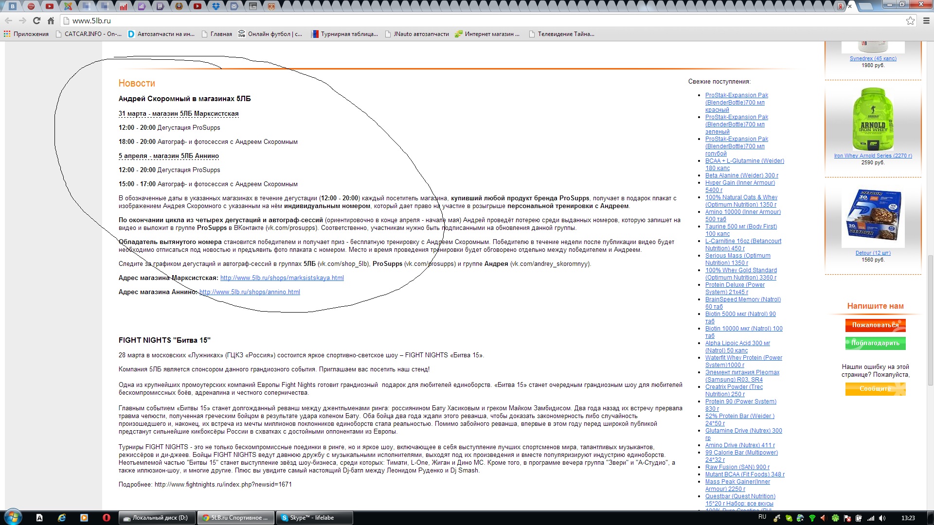934x525 pixels.
Task: Open the Интернет магазин bookmark
Action: pyautogui.click(x=487, y=34)
